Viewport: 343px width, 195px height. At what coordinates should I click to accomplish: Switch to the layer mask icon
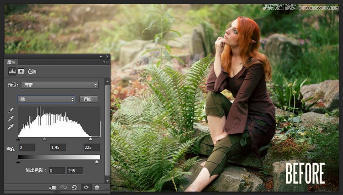[x=21, y=71]
